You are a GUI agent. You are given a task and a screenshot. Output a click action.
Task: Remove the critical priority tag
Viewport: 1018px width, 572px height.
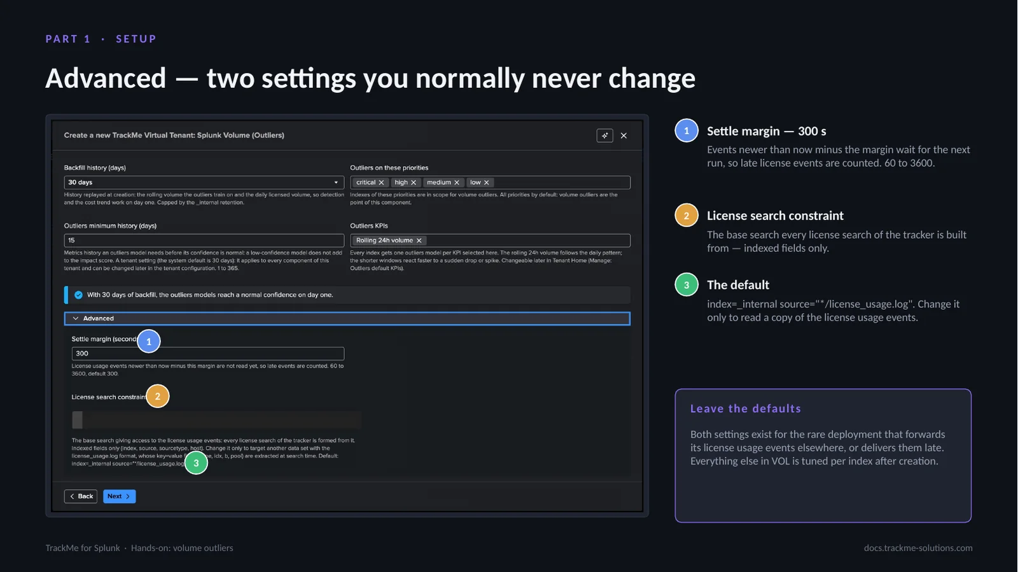click(x=381, y=183)
